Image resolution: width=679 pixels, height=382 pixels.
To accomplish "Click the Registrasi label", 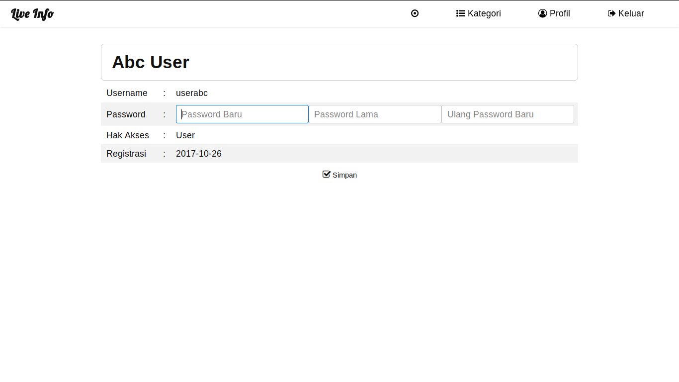I will click(126, 154).
